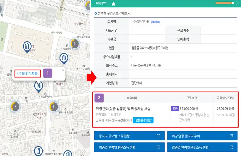Open 종사자 규모별 소득 현황

point(129,136)
